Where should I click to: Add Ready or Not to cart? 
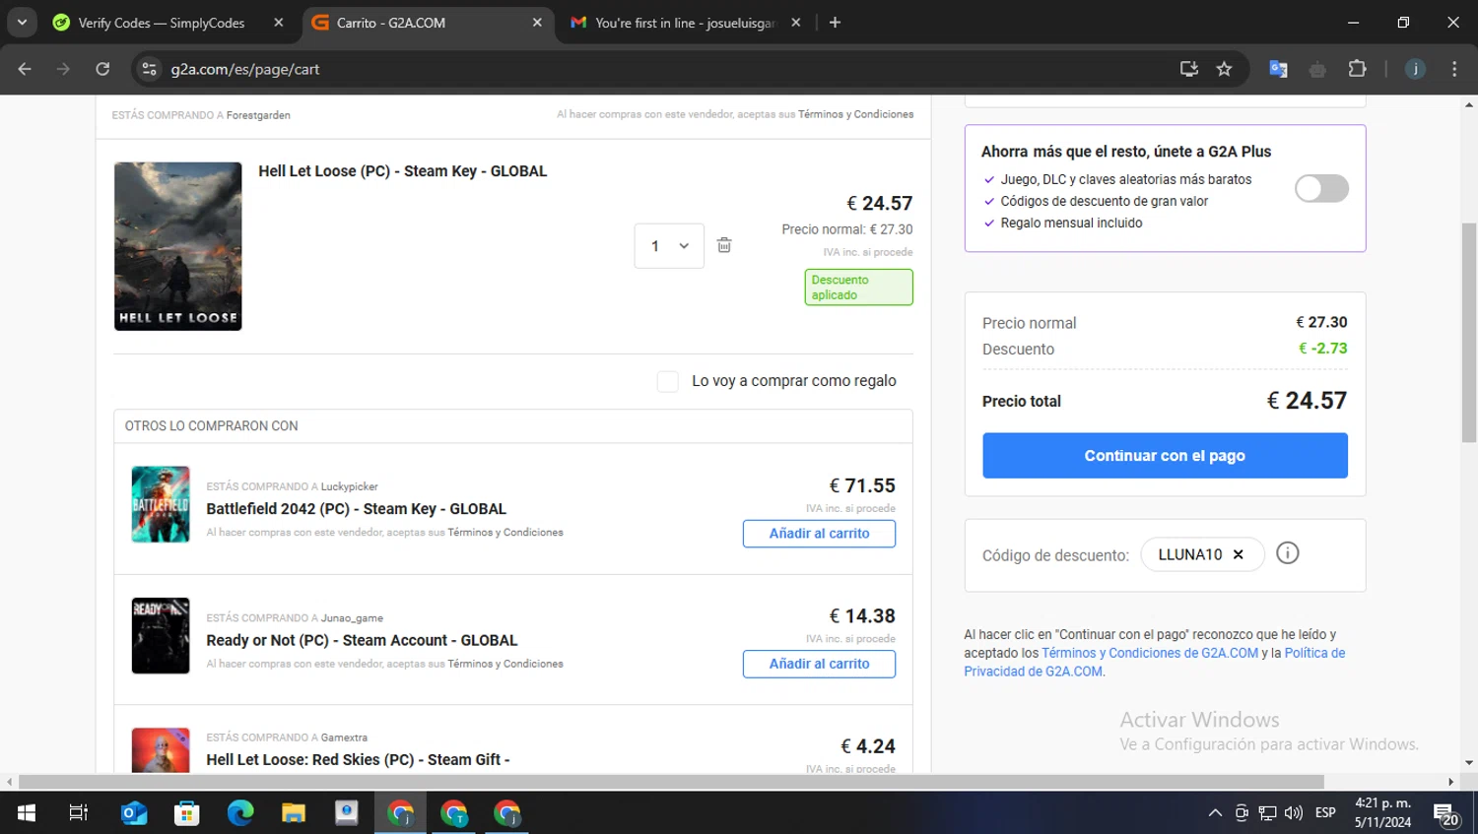tap(819, 664)
